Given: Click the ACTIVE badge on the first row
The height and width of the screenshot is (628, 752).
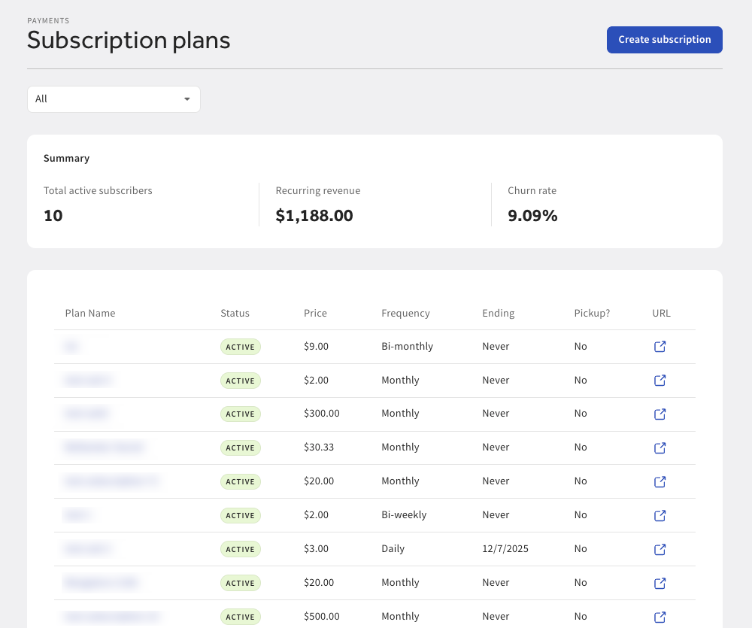Looking at the screenshot, I should click(x=240, y=347).
